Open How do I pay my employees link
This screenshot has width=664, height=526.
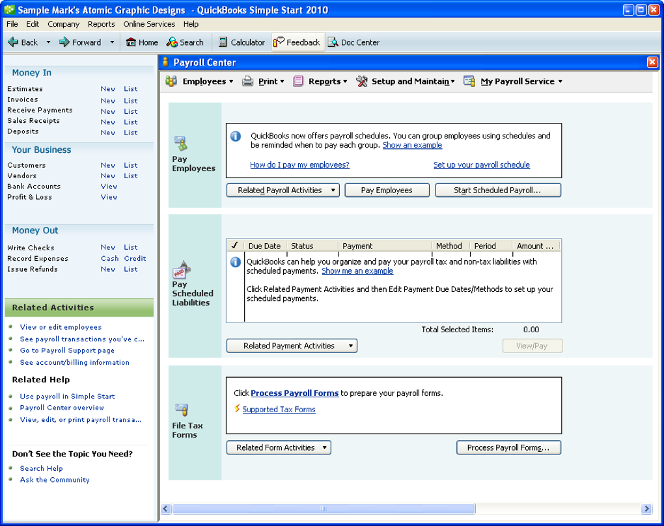(299, 165)
